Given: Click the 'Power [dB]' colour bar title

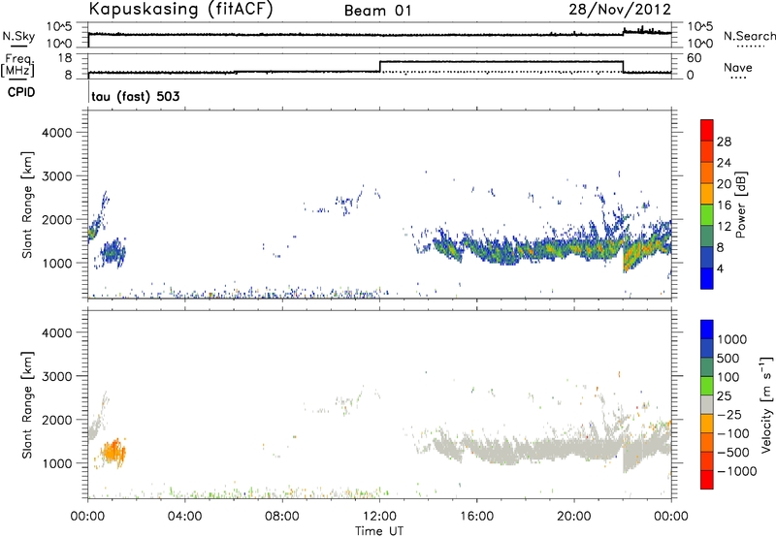Looking at the screenshot, I should [740, 205].
